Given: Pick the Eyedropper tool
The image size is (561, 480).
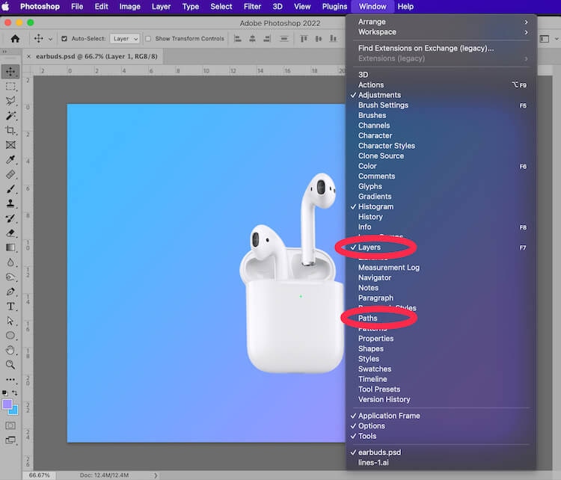Looking at the screenshot, I should coord(10,160).
